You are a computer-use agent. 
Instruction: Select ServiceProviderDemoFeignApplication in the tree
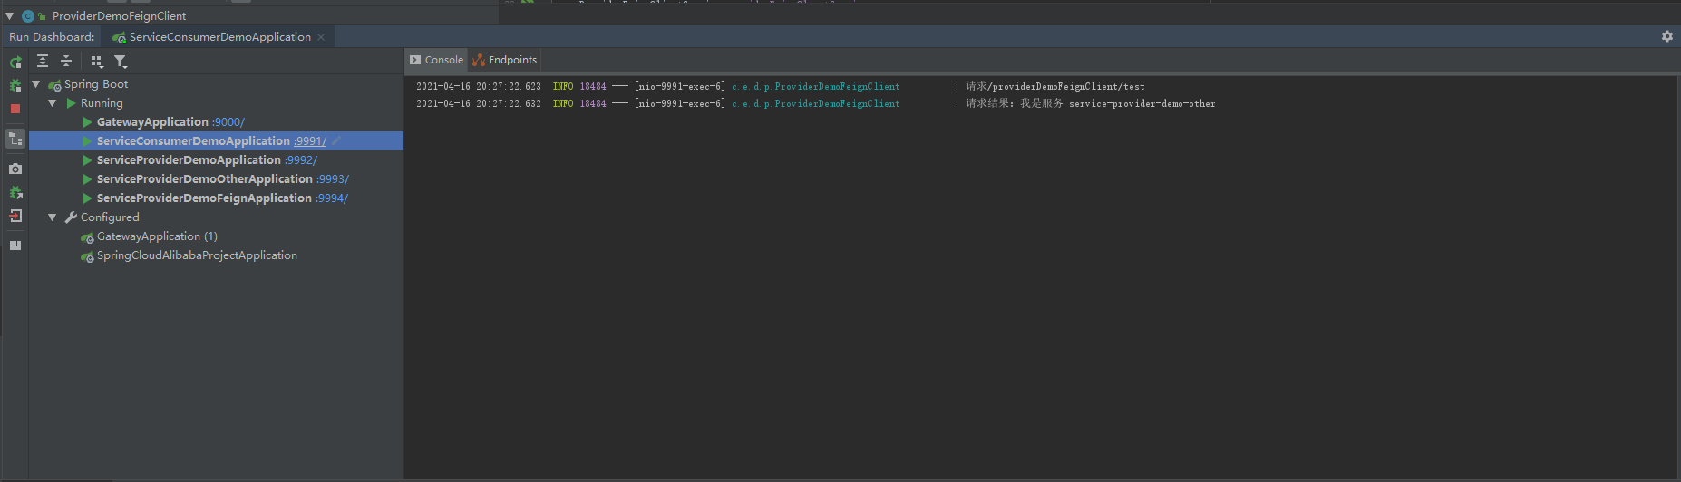pos(204,198)
